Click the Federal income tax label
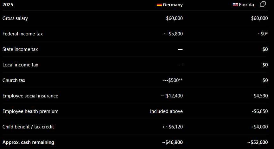This screenshot has height=149, width=274. (x=22, y=34)
